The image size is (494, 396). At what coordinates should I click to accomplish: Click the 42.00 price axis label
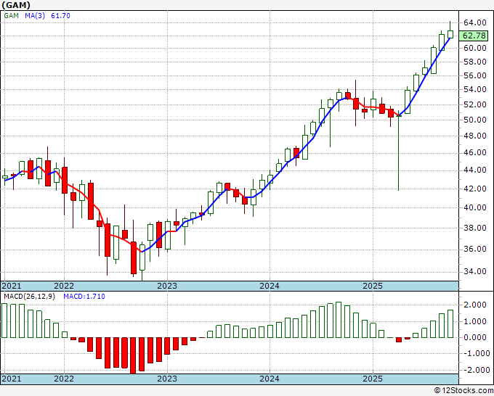point(475,189)
